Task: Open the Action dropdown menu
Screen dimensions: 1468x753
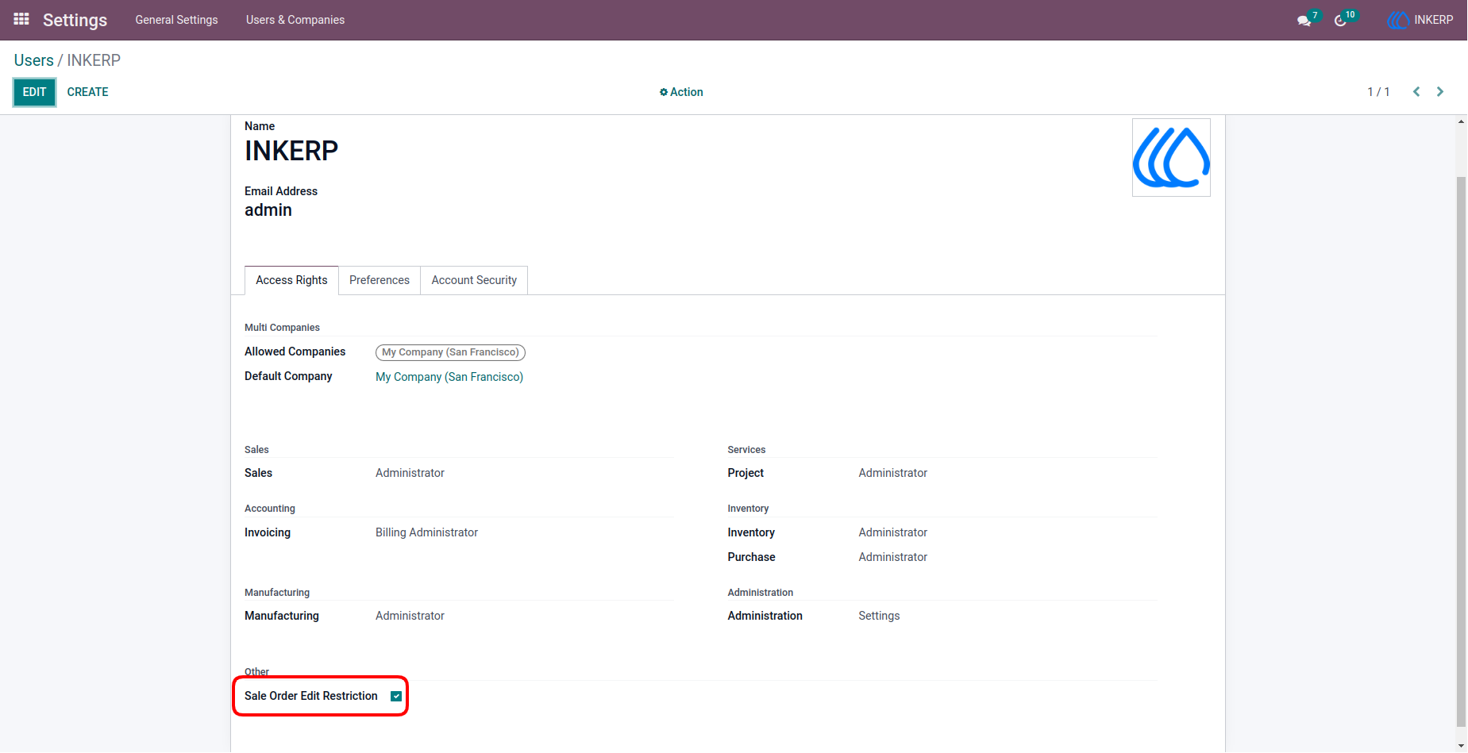Action: point(681,92)
